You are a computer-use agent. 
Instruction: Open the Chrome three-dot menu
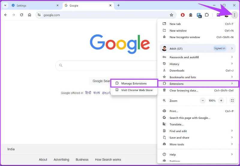235,15
